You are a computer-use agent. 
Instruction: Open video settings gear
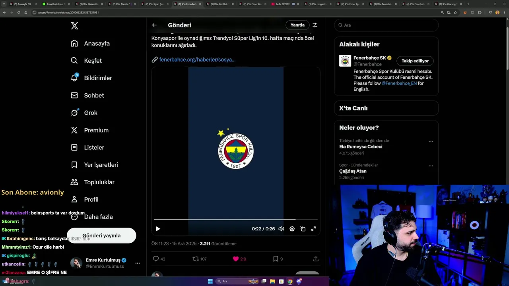[x=292, y=229]
